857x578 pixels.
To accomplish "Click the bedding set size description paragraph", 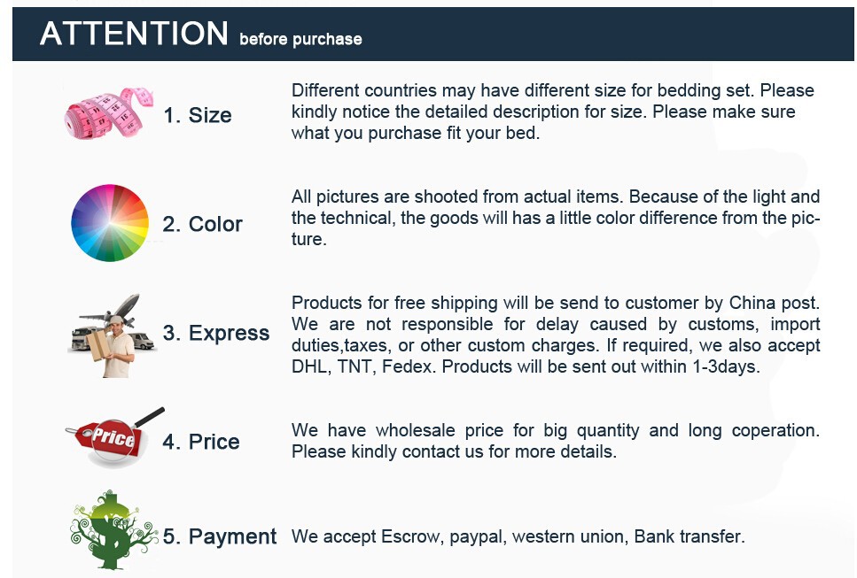I will [552, 112].
